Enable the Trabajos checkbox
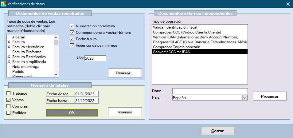 pyautogui.click(x=9, y=93)
